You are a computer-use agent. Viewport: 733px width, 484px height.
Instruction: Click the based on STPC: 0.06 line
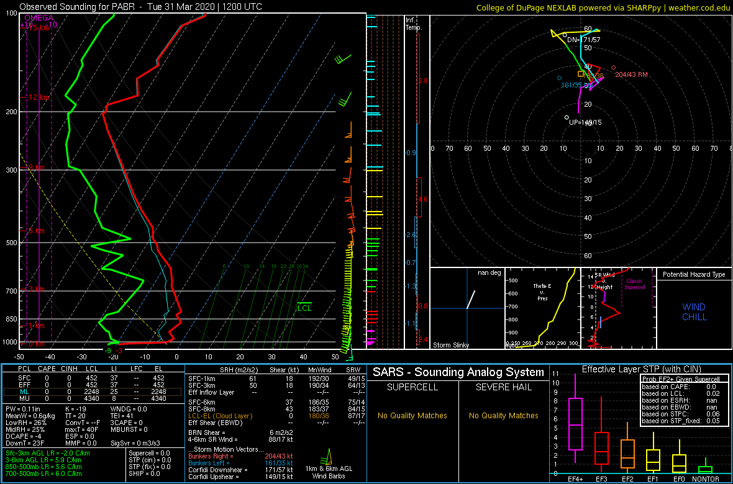[680, 414]
